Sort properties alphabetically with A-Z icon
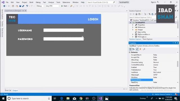Image resolution: width=180 pixels, height=101 pixels. (x=134, y=49)
